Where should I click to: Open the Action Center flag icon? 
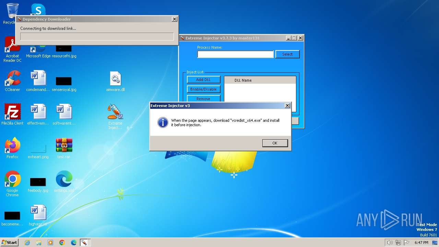pyautogui.click(x=406, y=243)
